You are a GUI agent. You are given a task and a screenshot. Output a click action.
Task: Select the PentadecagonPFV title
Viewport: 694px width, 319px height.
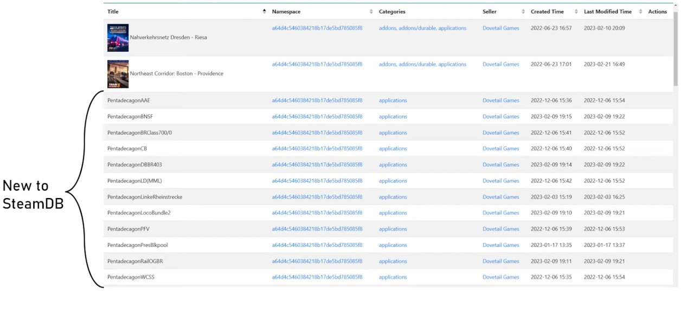point(128,229)
